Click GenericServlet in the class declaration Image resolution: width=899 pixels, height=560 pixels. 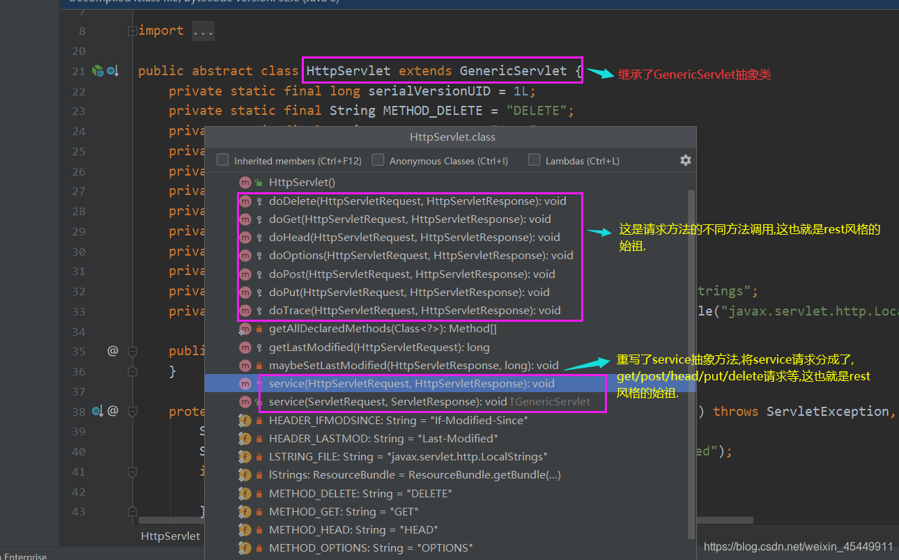pos(514,70)
